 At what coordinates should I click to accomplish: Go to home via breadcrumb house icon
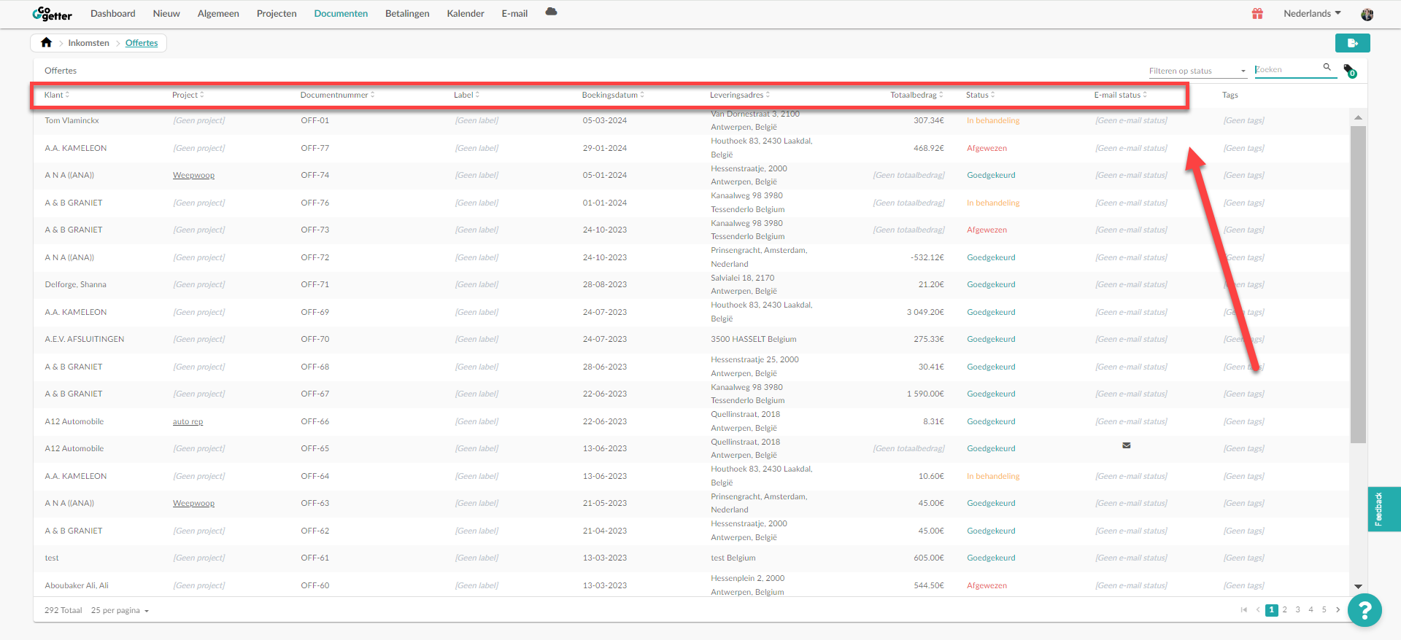tap(46, 42)
